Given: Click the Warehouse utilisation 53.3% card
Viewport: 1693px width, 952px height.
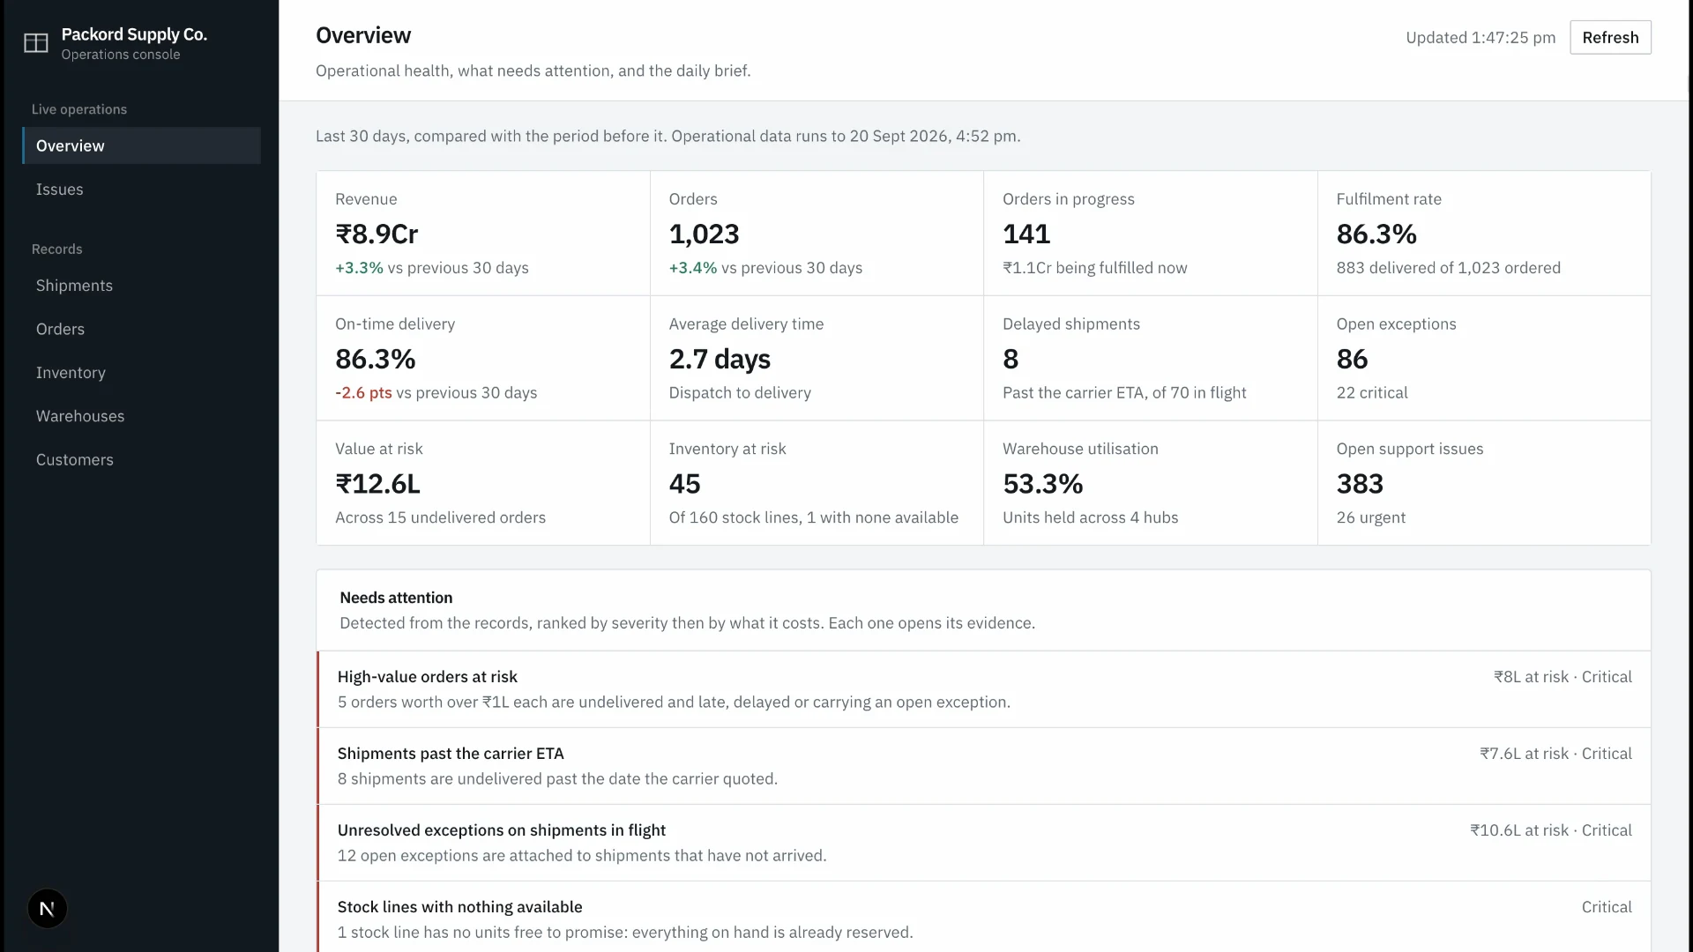Looking at the screenshot, I should (x=1151, y=483).
